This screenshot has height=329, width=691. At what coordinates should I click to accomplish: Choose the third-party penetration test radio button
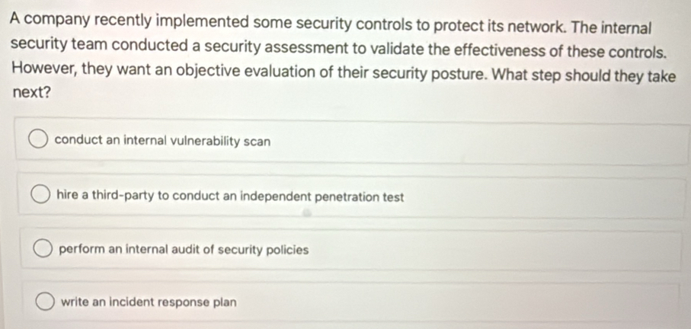click(40, 196)
